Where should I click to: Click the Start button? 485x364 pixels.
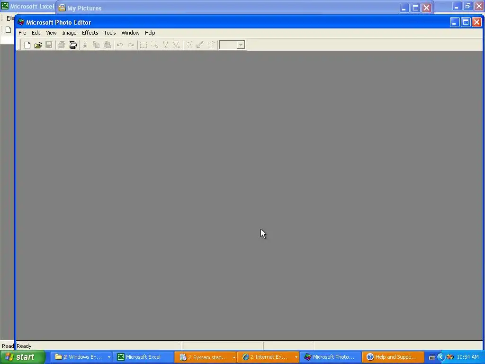click(x=22, y=357)
